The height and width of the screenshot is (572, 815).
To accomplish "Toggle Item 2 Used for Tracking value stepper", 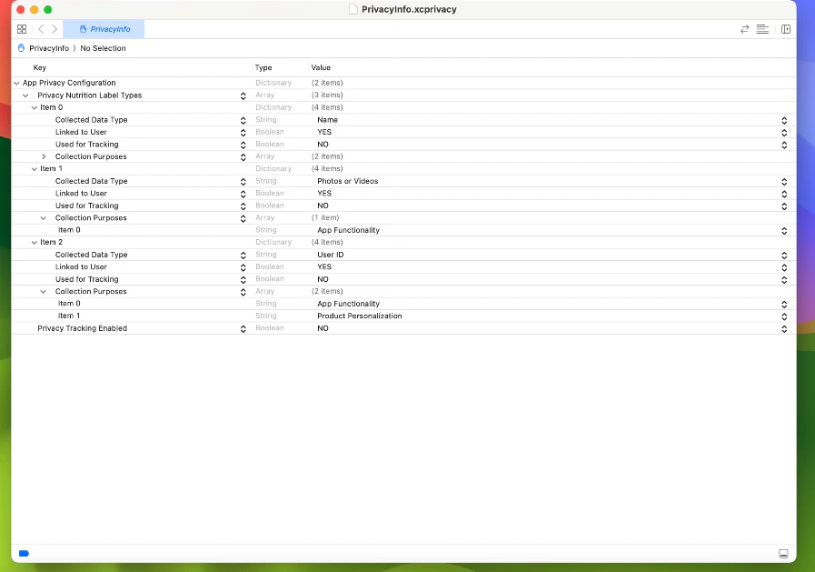I will click(784, 280).
